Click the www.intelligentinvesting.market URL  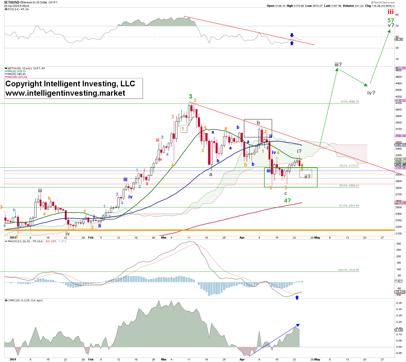[x=65, y=93]
